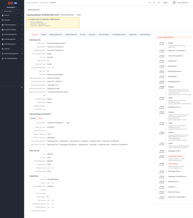Screen dimensions: 193x218
Task: Collapse the sidebar using the fold icon
Action: coord(22,87)
